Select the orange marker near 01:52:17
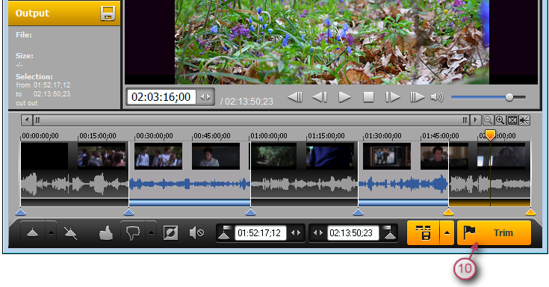 click(x=448, y=212)
